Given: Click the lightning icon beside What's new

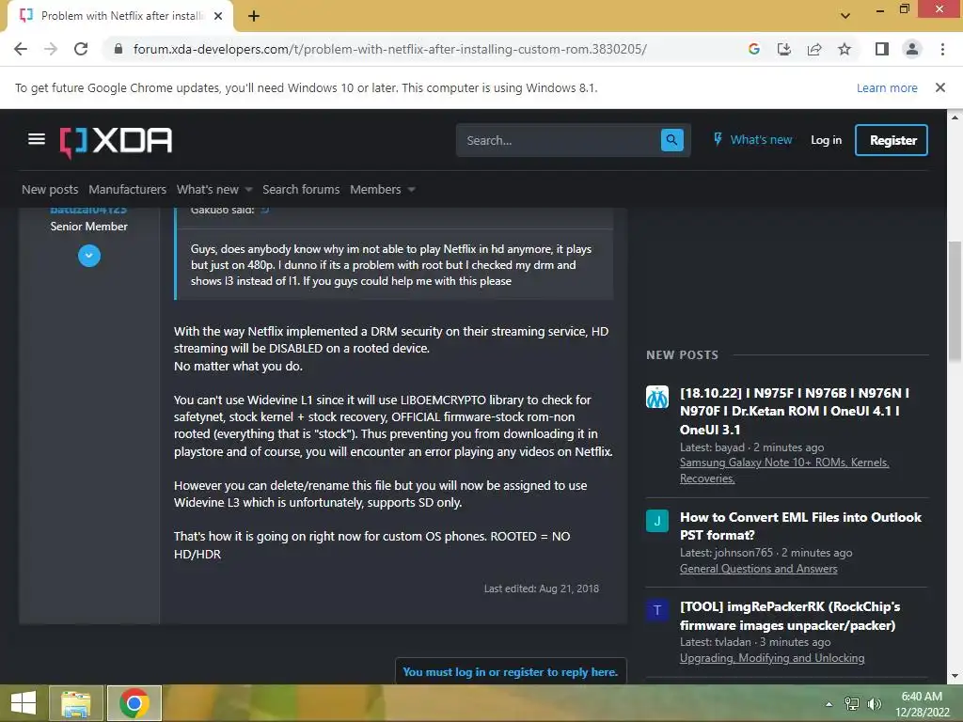Looking at the screenshot, I should [718, 139].
